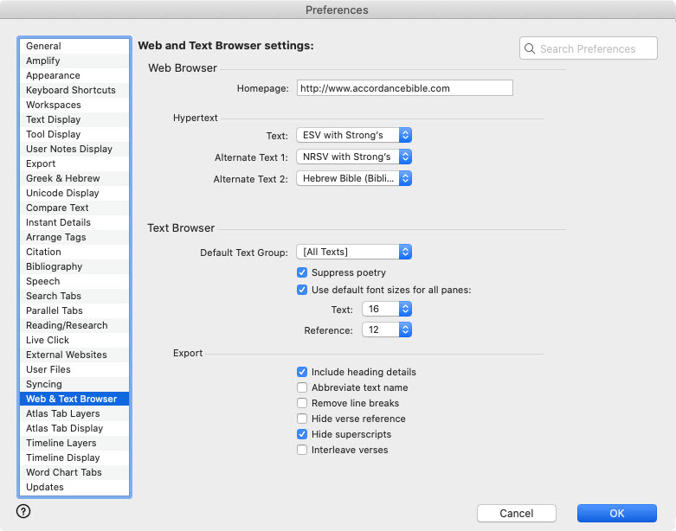The height and width of the screenshot is (531, 676).
Task: Click the Homepage URL field
Action: point(404,88)
